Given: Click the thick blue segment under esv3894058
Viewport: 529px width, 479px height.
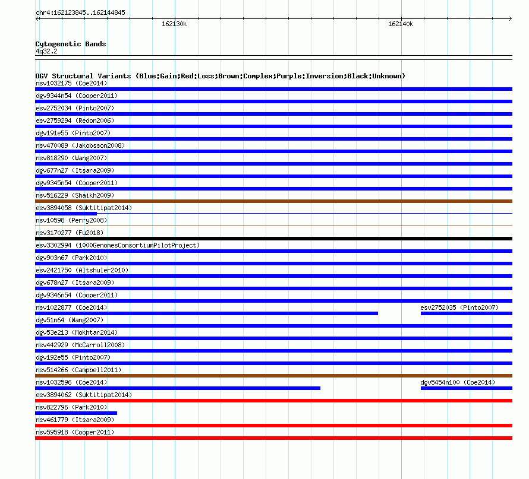Looking at the screenshot, I should 66,214.
